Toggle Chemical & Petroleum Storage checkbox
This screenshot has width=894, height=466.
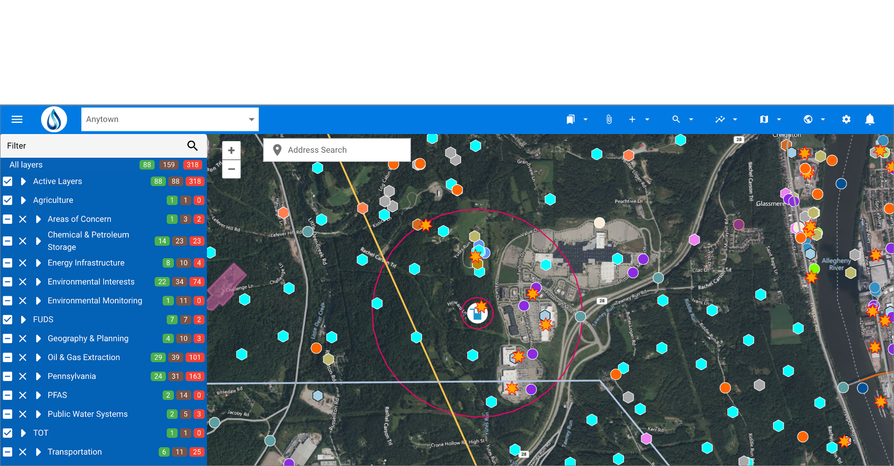pyautogui.click(x=8, y=241)
